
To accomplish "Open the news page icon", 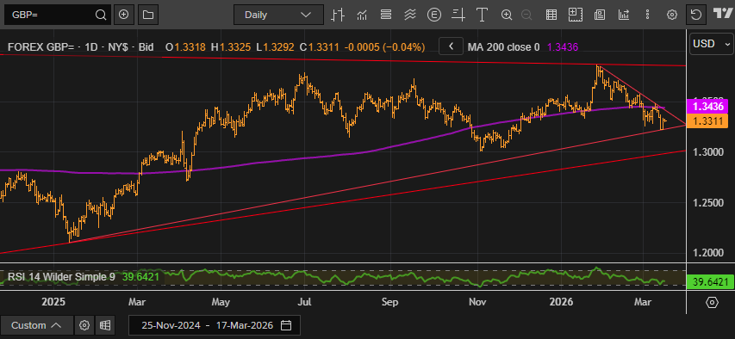I will coord(600,15).
